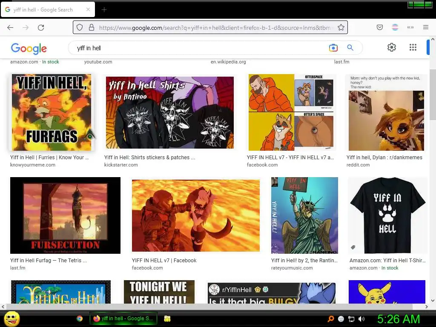Open the network tray icon

[351, 319]
